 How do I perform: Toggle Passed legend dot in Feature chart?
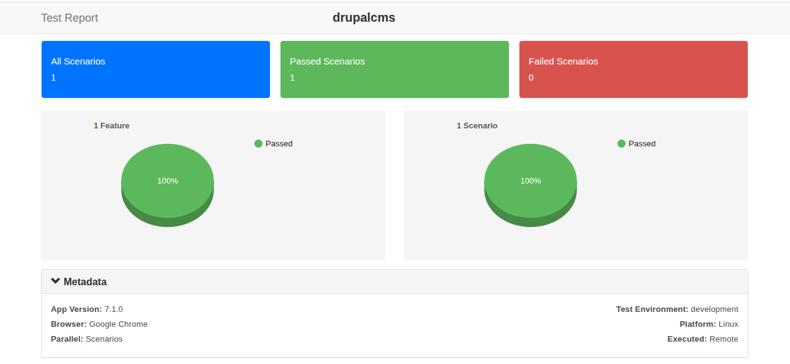pos(259,143)
